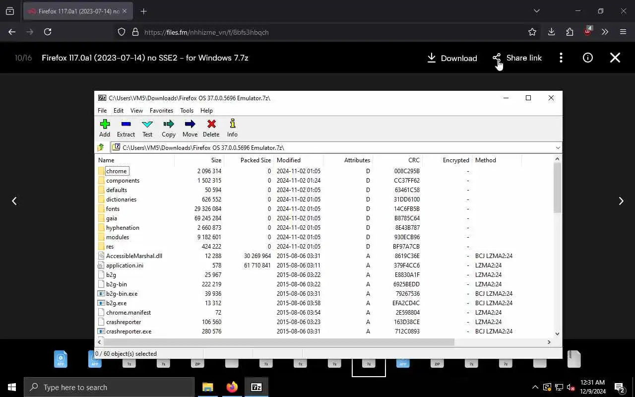This screenshot has height=397, width=635.
Task: Sort by the CRC column header
Action: click(x=398, y=160)
